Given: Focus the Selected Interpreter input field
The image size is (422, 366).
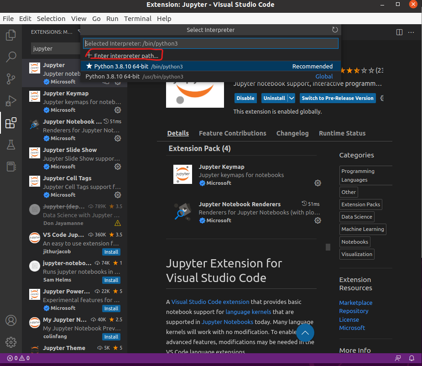Looking at the screenshot, I should point(210,44).
